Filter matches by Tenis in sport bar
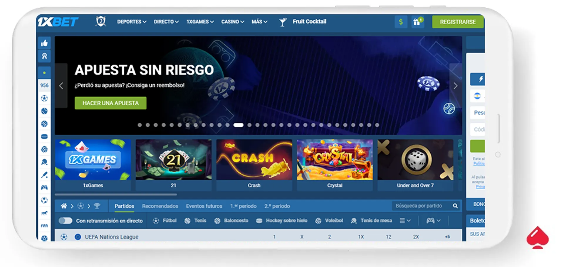 tap(195, 221)
